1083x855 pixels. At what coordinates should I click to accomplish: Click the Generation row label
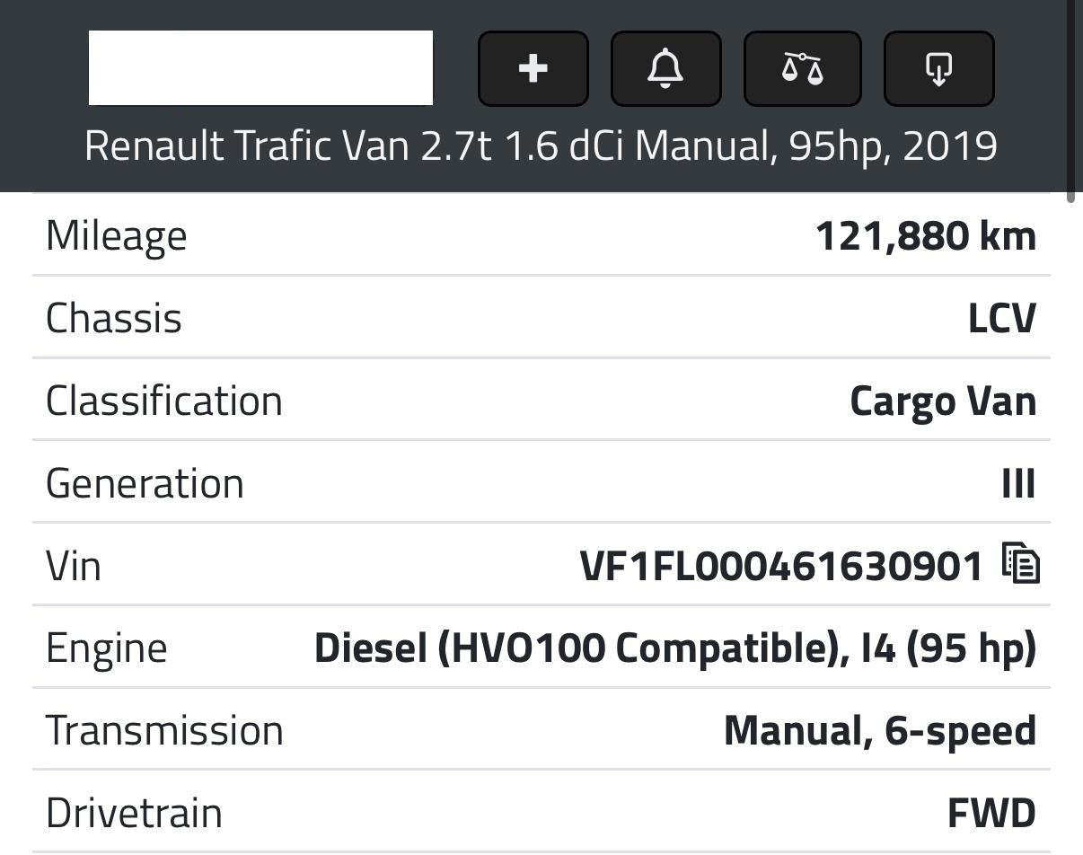tap(145, 484)
